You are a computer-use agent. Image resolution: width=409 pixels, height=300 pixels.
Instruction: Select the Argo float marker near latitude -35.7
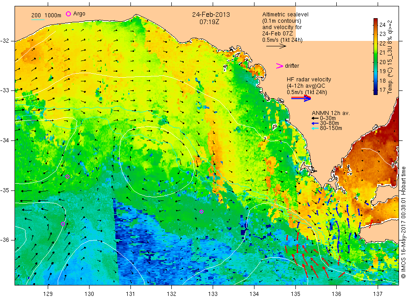(x=63, y=224)
